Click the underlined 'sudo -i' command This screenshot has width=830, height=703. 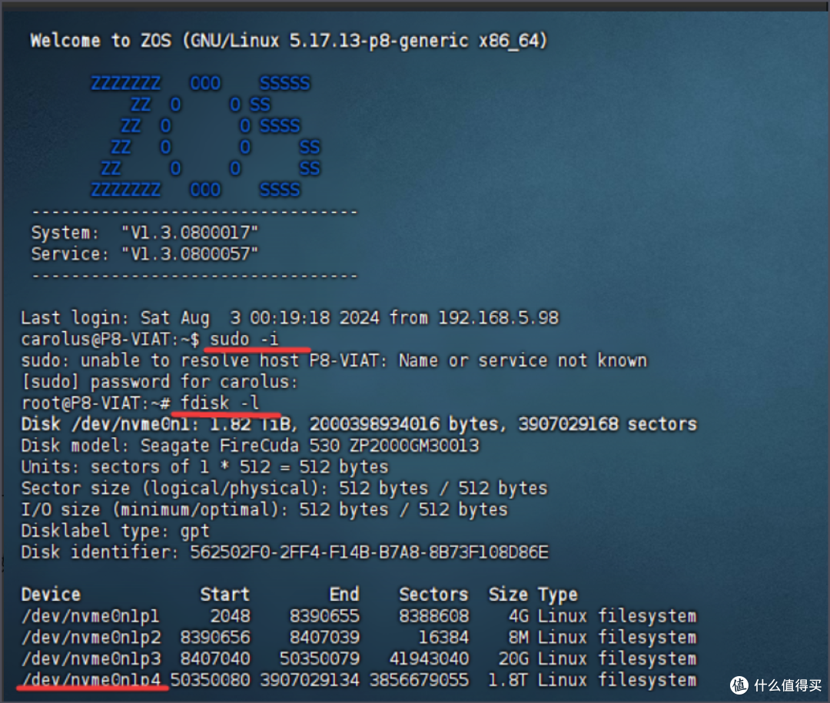[x=244, y=339]
